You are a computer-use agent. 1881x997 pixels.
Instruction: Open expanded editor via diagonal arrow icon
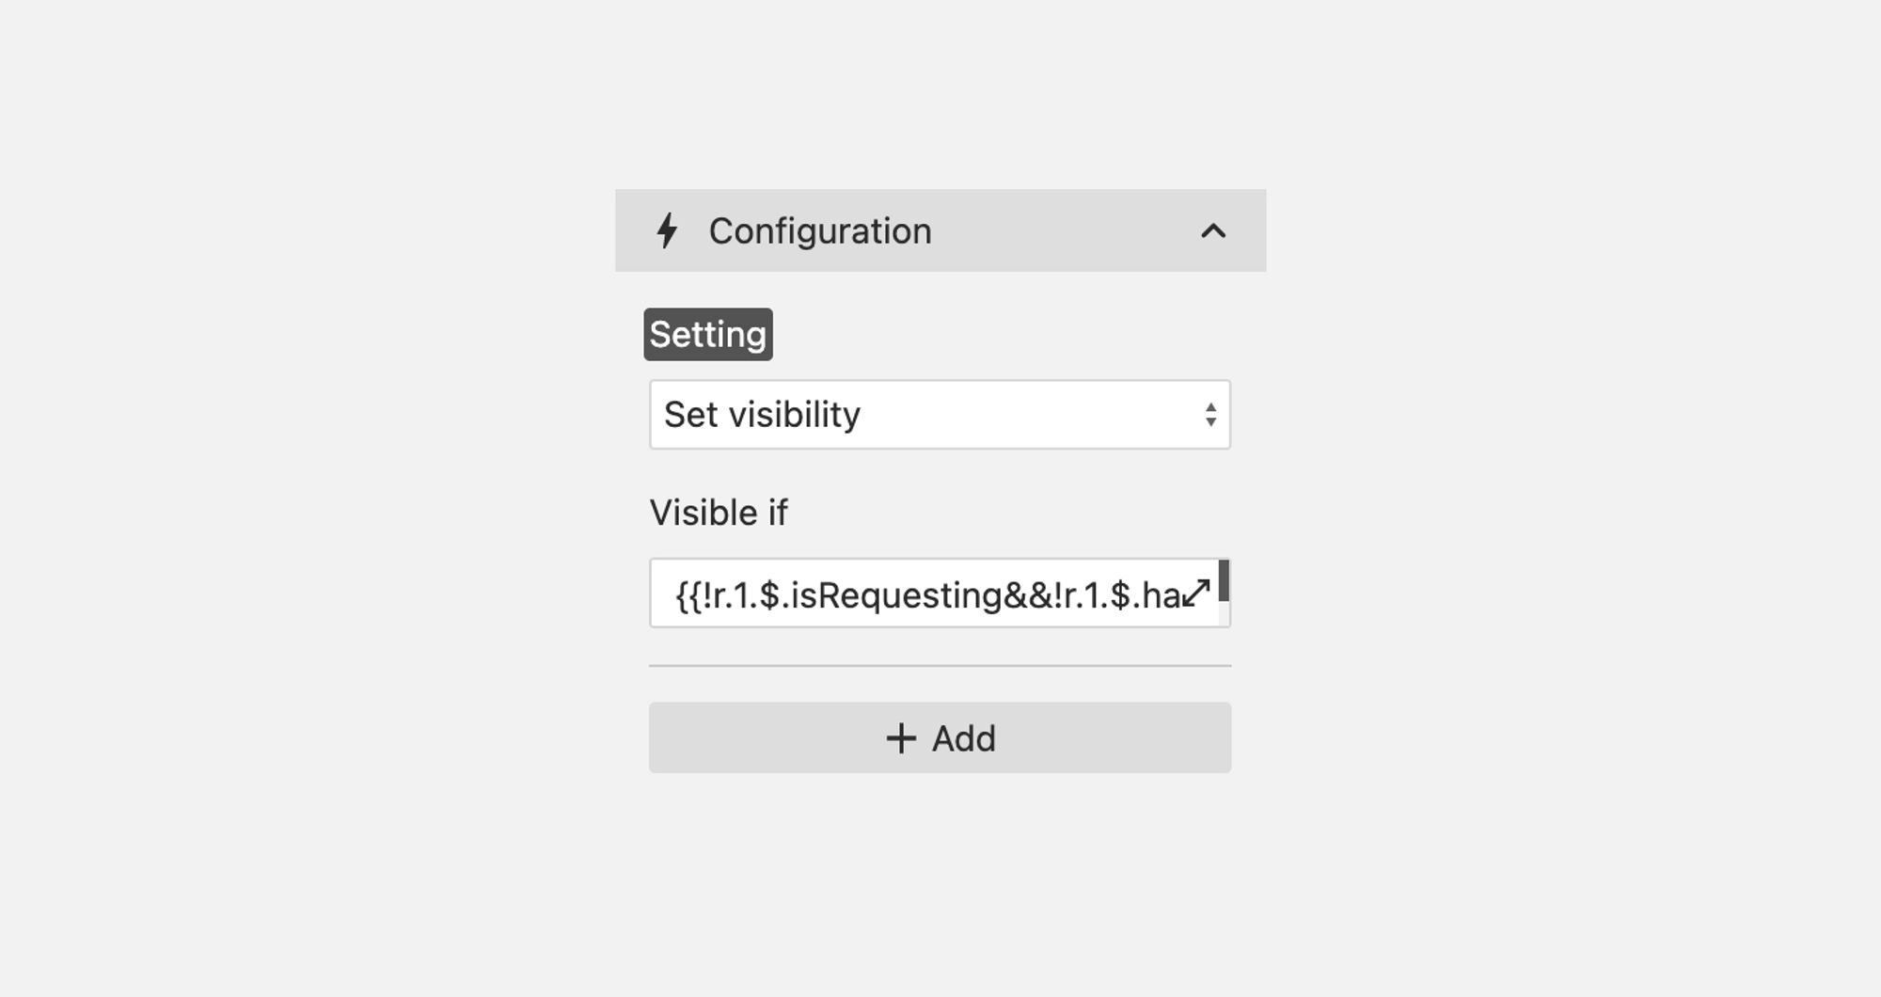[x=1195, y=593]
